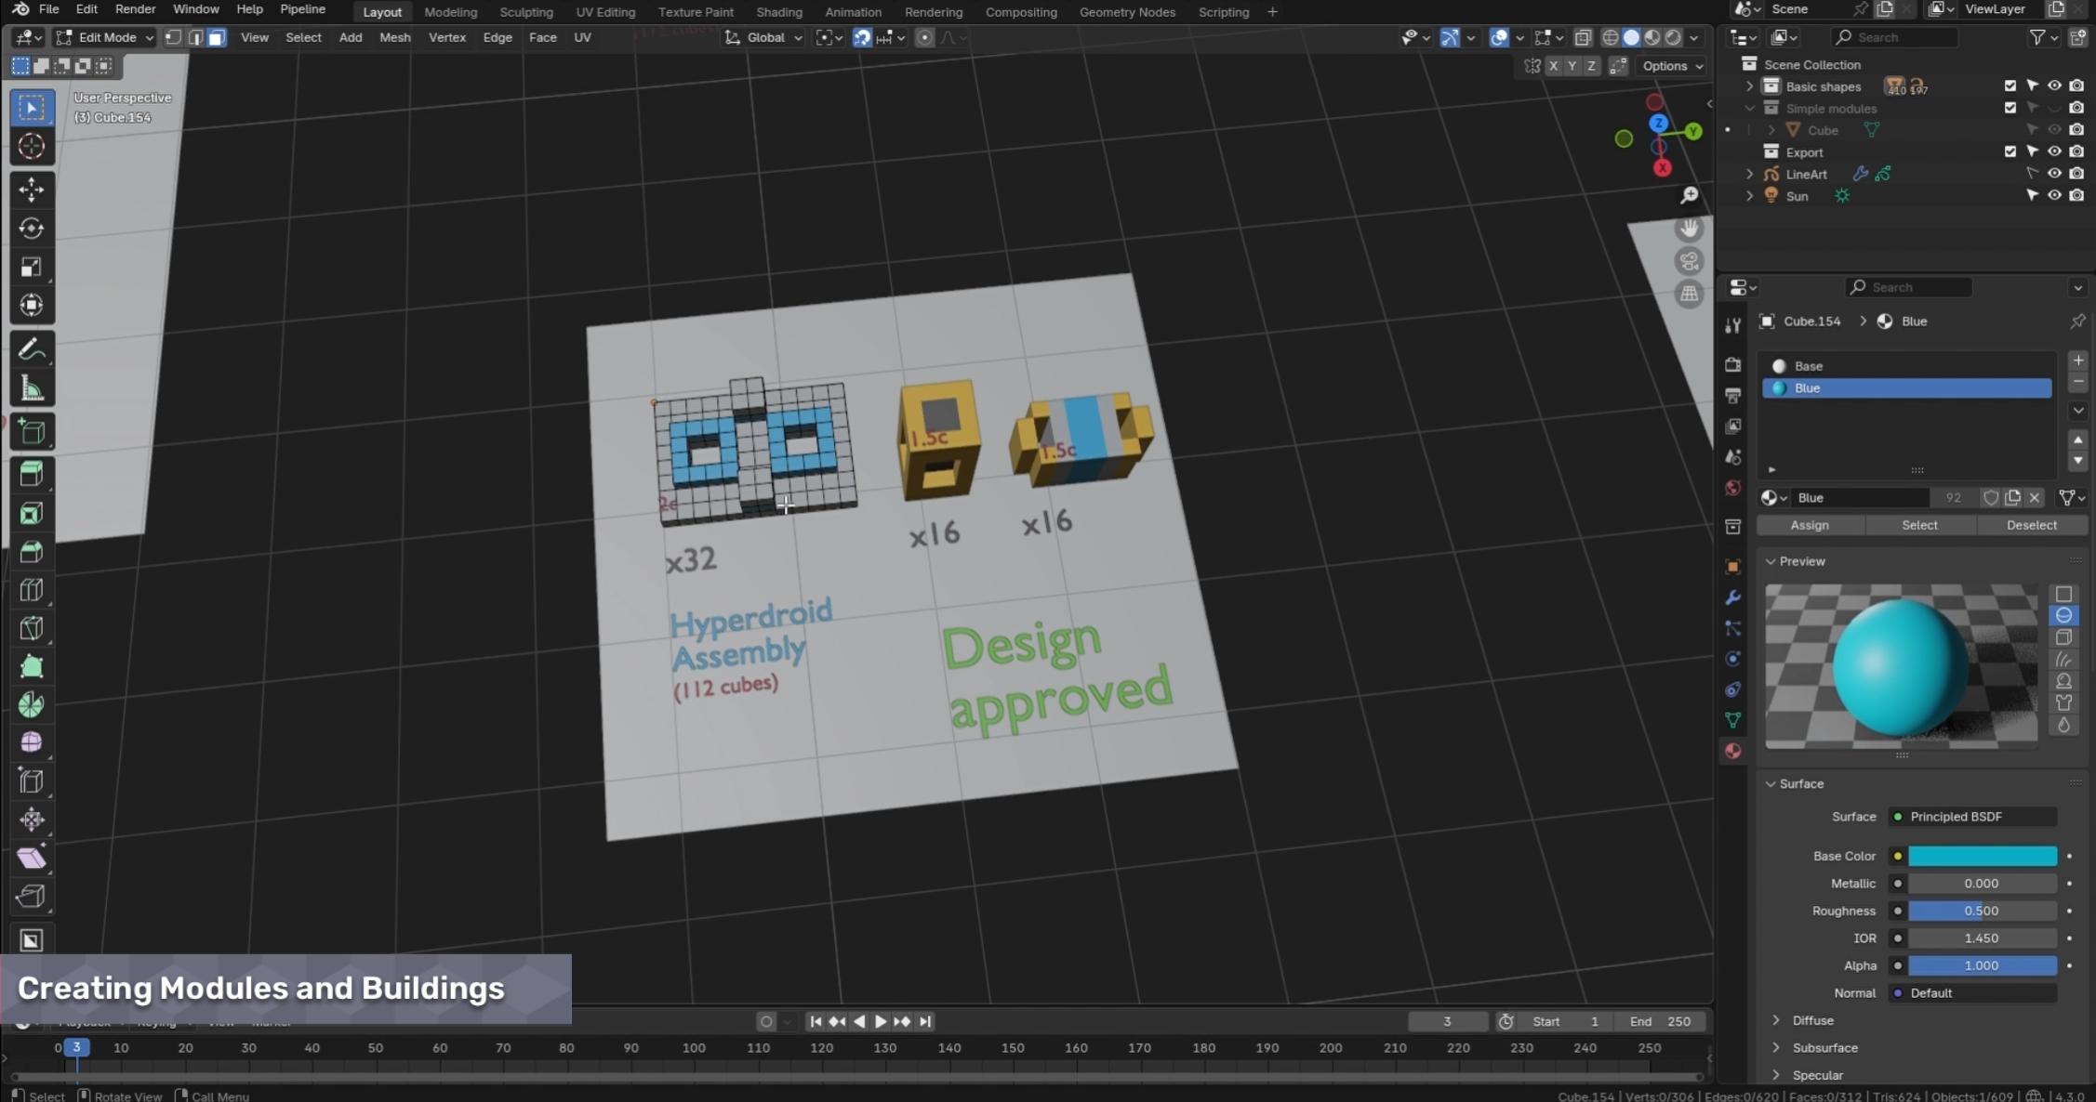
Task: Choose the Scale tool
Action: [31, 268]
